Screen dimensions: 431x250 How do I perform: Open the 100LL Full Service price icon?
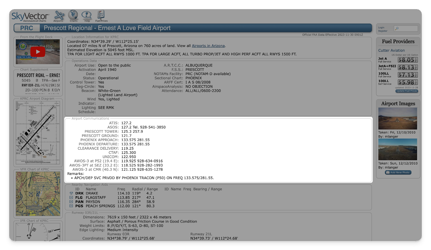[416, 75]
